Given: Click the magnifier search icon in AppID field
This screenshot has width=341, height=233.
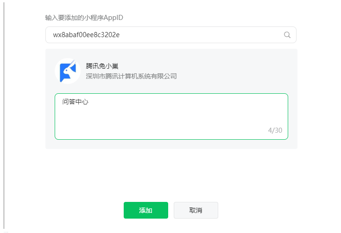Looking at the screenshot, I should tap(287, 35).
